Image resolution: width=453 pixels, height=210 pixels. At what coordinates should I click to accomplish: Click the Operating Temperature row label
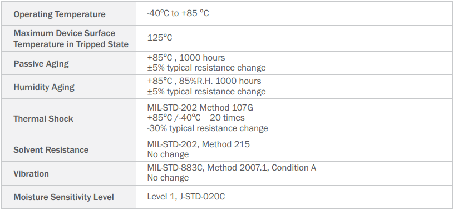[60, 14]
